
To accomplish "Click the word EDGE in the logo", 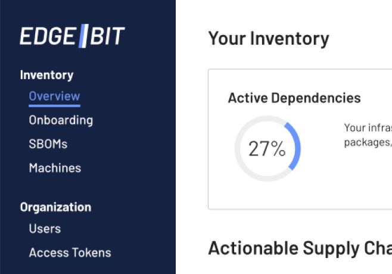I will pyautogui.click(x=48, y=36).
